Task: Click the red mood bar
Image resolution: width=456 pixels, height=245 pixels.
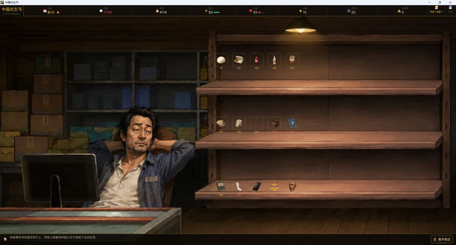Action: coord(261,13)
